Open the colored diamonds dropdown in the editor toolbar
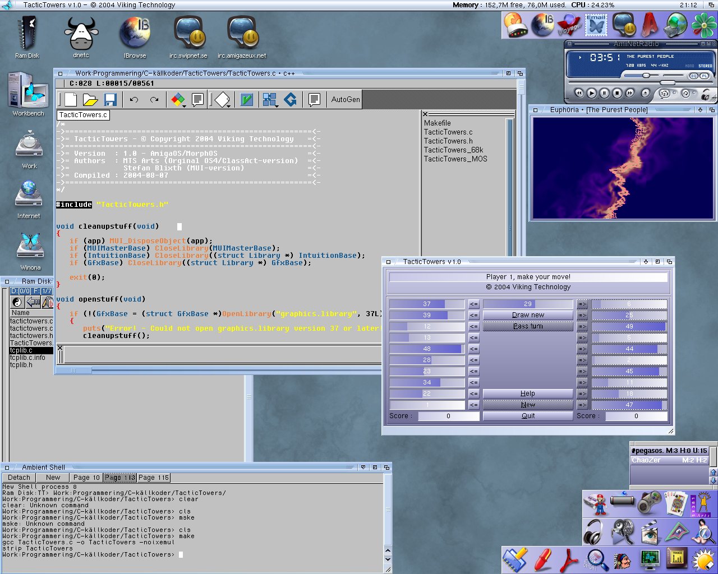This screenshot has width=718, height=574. pyautogui.click(x=178, y=100)
